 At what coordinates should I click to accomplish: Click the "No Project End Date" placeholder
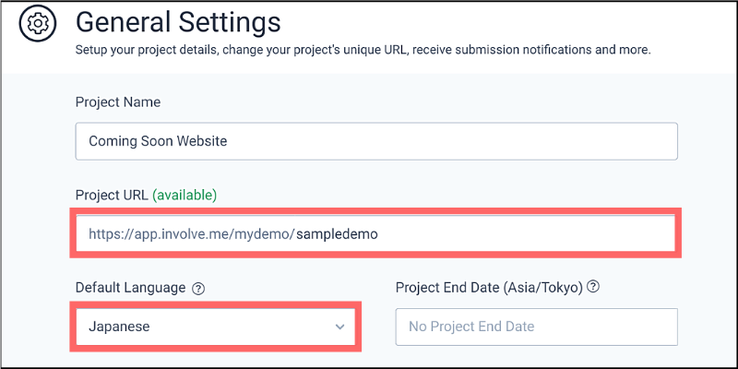(x=471, y=327)
